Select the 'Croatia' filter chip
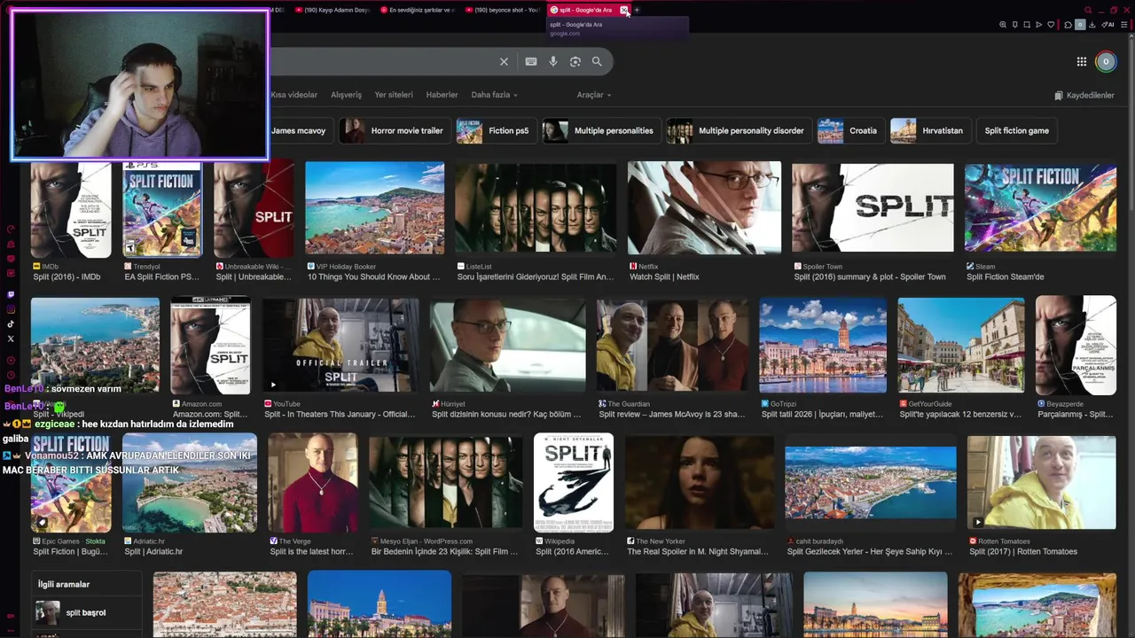This screenshot has width=1135, height=638. [850, 131]
